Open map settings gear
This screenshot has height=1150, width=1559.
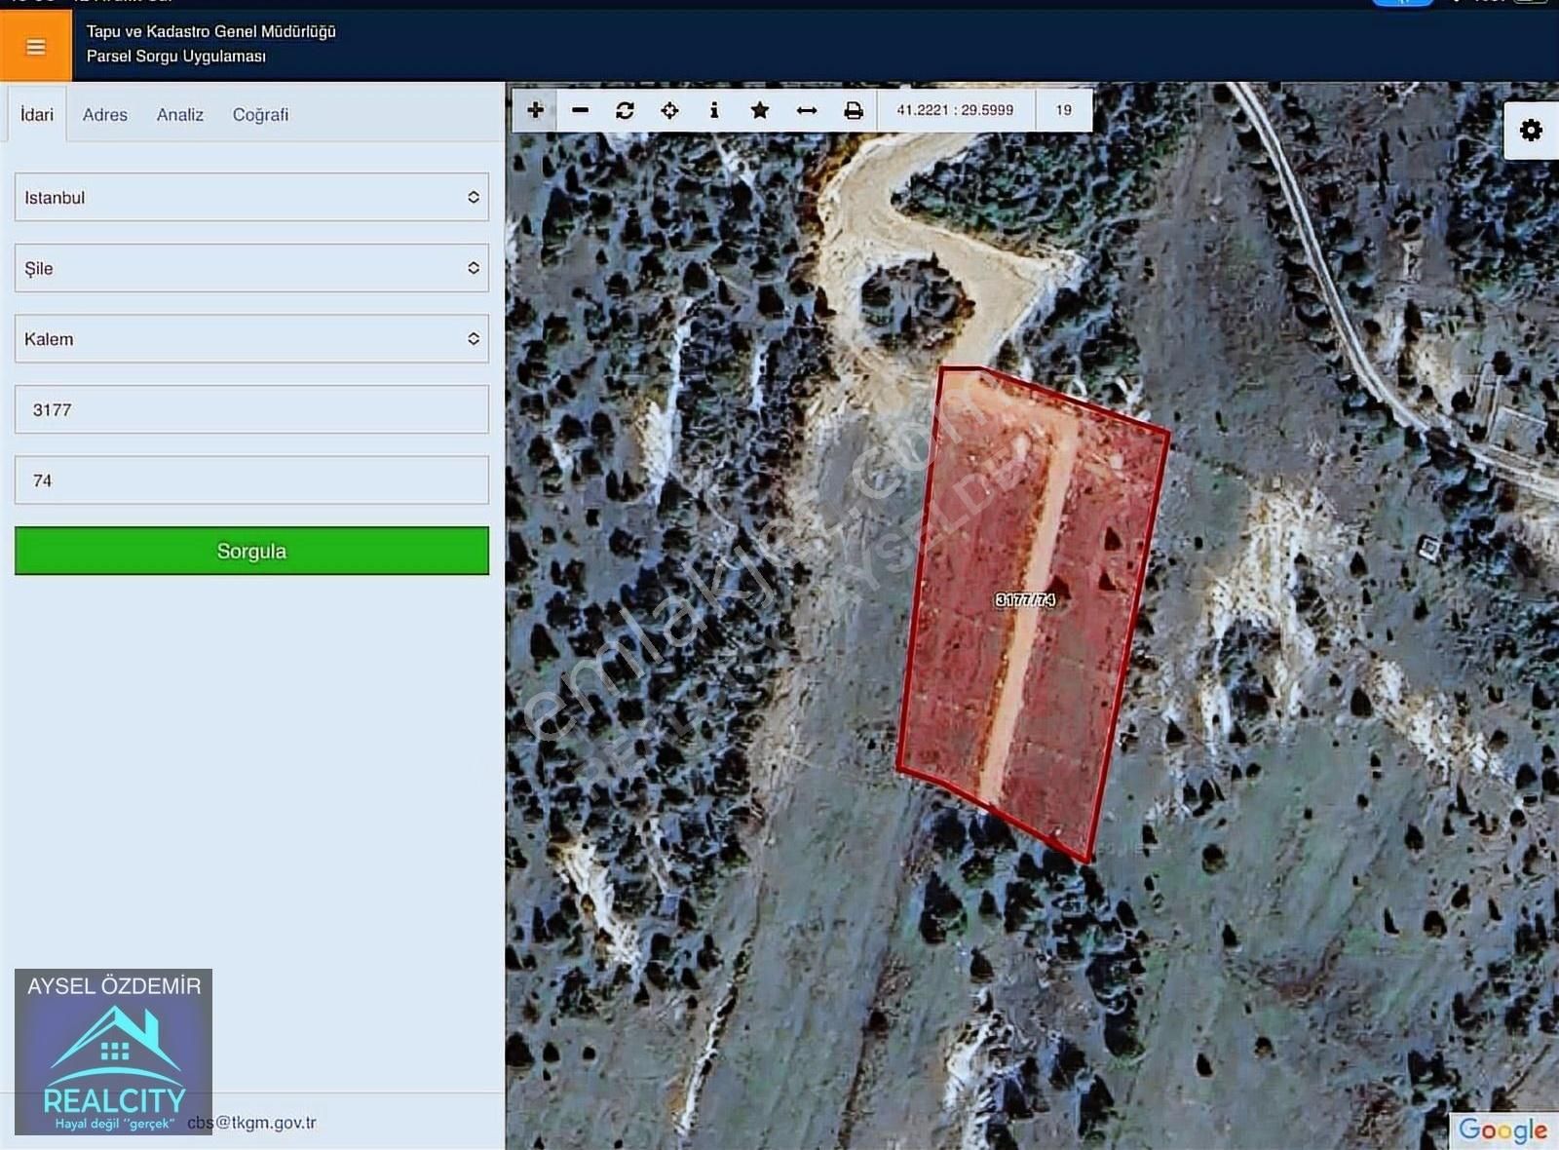point(1531,131)
